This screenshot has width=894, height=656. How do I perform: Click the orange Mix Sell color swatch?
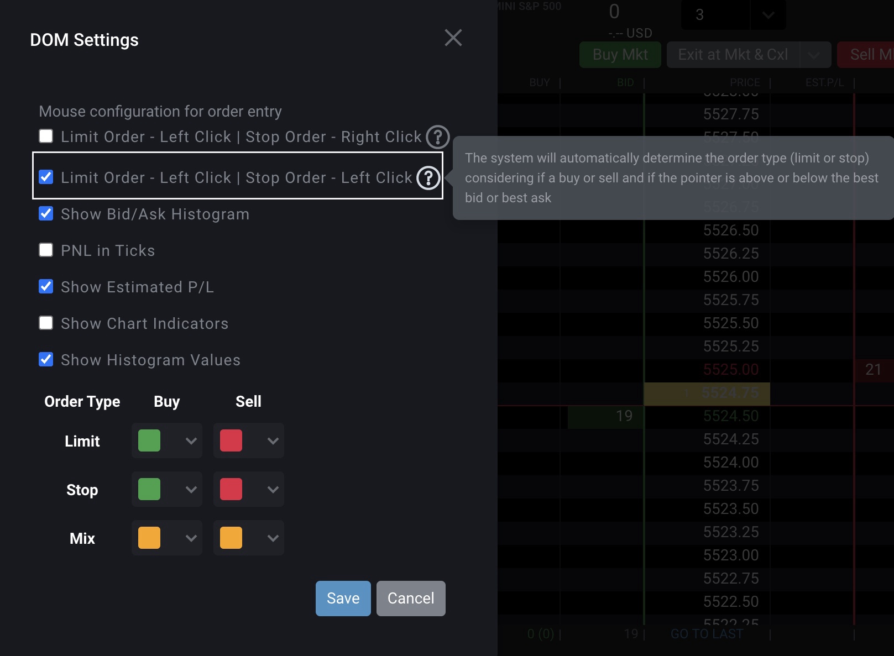click(x=231, y=538)
